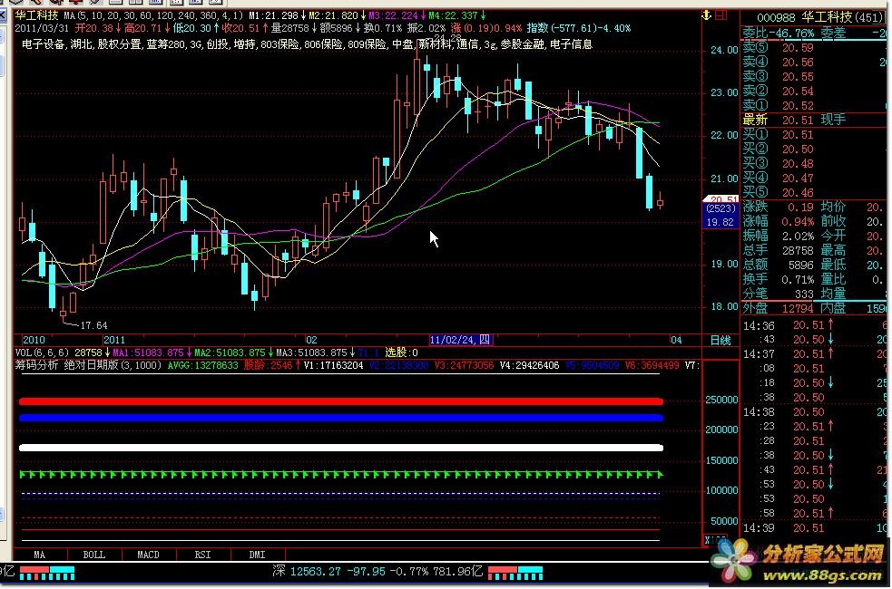This screenshot has width=892, height=589.
Task: Click the red window layout icon beside anchor
Action: coord(720,15)
